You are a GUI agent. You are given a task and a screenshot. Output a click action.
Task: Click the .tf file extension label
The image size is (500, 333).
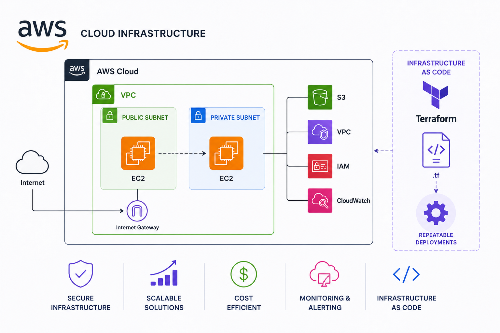click(x=436, y=175)
